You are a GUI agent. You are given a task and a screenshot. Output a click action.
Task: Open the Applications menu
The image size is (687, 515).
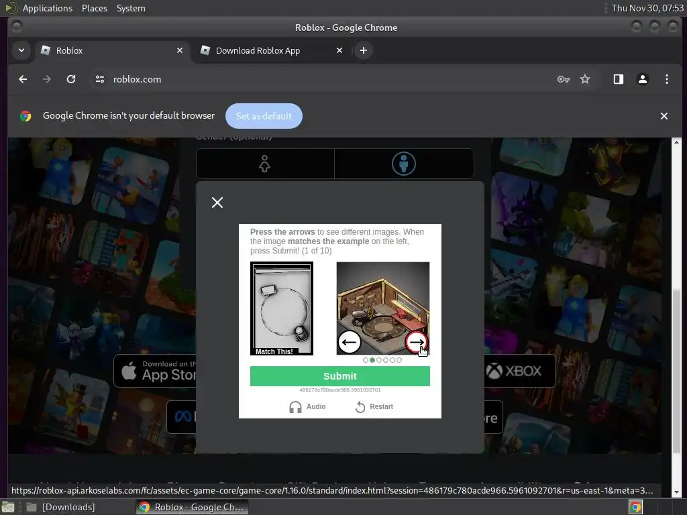pyautogui.click(x=48, y=8)
